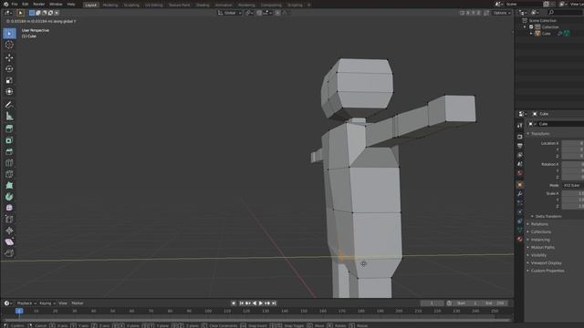Switch to the UV Editing workspace tab
Viewport: 584px width, 328px height.
154,5
